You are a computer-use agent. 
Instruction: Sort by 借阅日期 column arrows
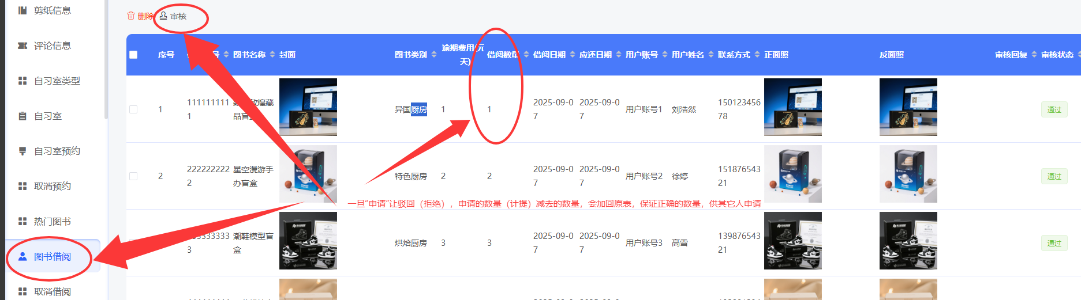point(573,55)
